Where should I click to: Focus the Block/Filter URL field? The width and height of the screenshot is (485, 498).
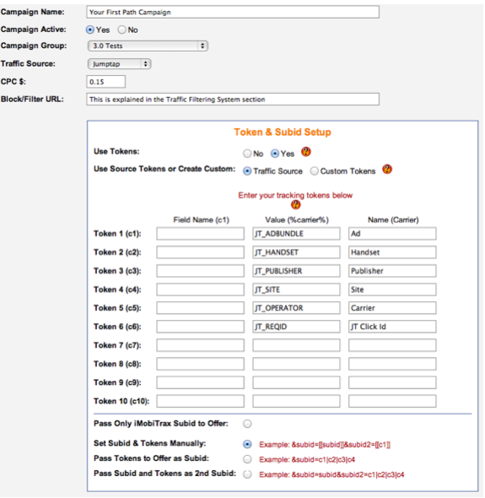[x=233, y=99]
